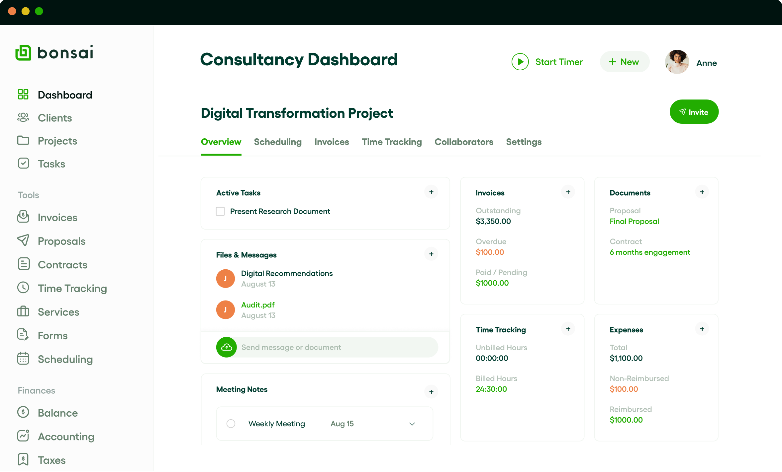Check off Present Research Document task
This screenshot has height=472, width=782.
pyautogui.click(x=220, y=211)
